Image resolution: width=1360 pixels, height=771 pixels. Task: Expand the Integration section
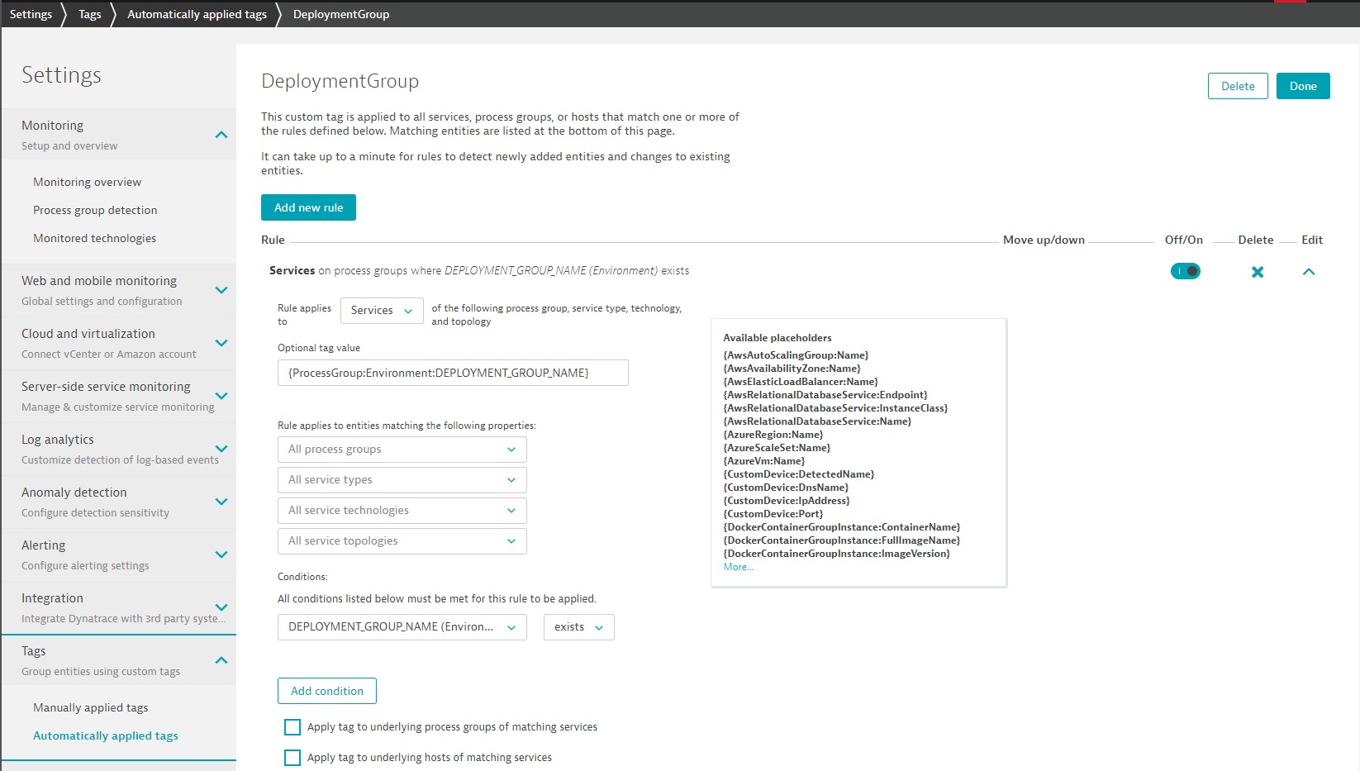[221, 607]
